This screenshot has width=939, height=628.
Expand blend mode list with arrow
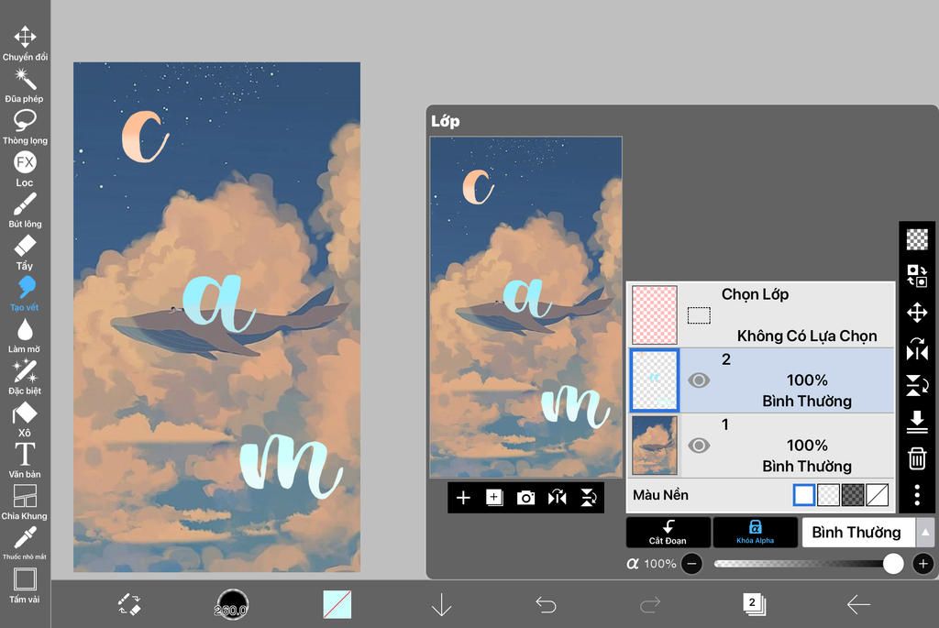[925, 533]
